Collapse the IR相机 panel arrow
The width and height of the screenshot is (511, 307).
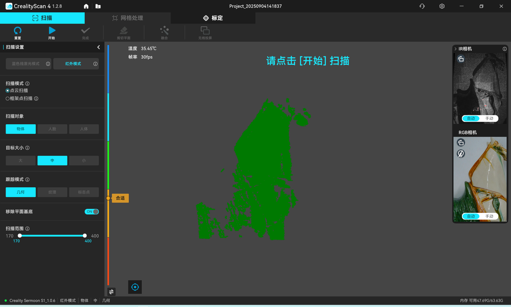point(456,49)
